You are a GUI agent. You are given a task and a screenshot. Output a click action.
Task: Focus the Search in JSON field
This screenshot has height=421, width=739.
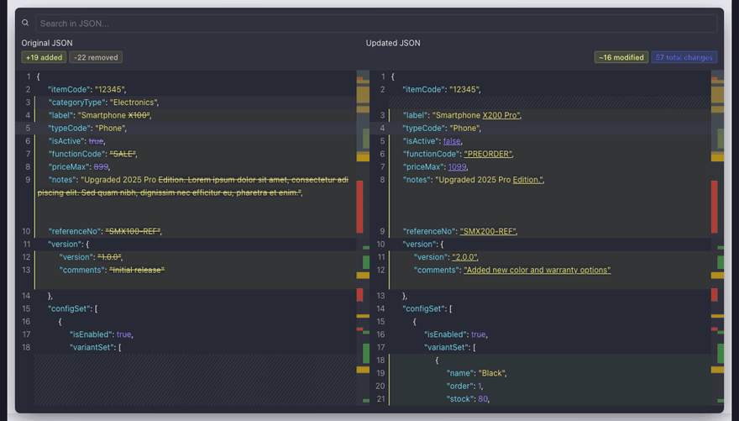(376, 23)
